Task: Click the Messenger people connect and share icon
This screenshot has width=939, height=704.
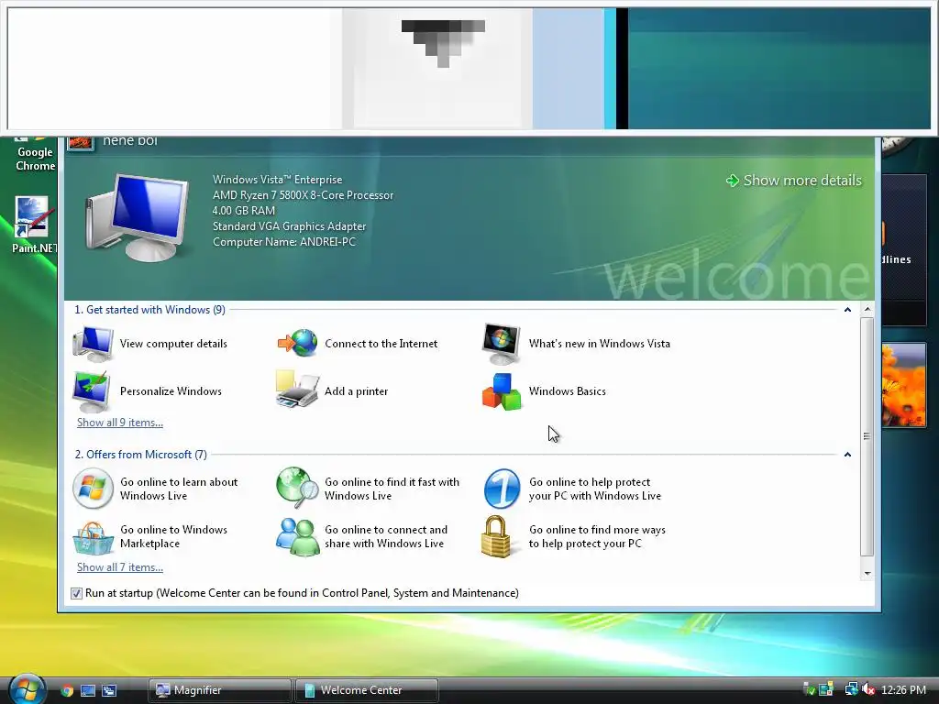Action: (298, 536)
